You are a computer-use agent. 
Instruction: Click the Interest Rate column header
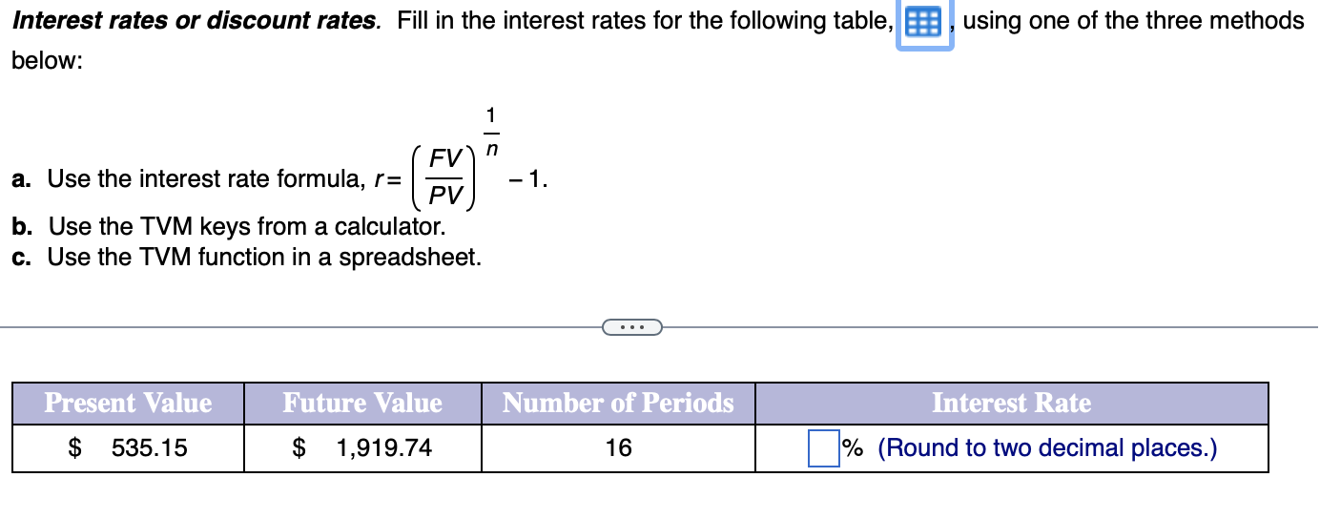(x=1012, y=404)
